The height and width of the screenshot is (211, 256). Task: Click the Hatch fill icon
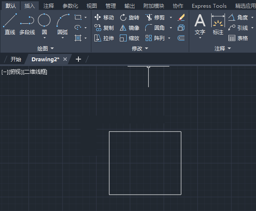[x=78, y=38]
